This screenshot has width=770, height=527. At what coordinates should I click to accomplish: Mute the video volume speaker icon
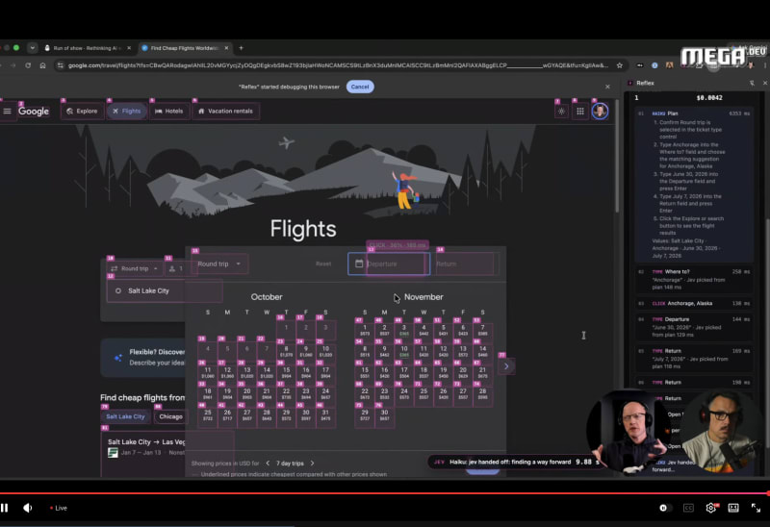click(28, 508)
